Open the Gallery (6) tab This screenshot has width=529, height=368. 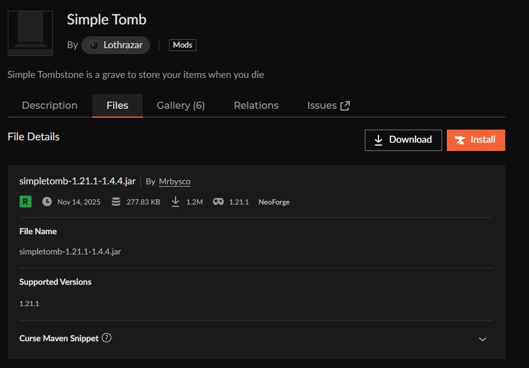click(x=180, y=105)
